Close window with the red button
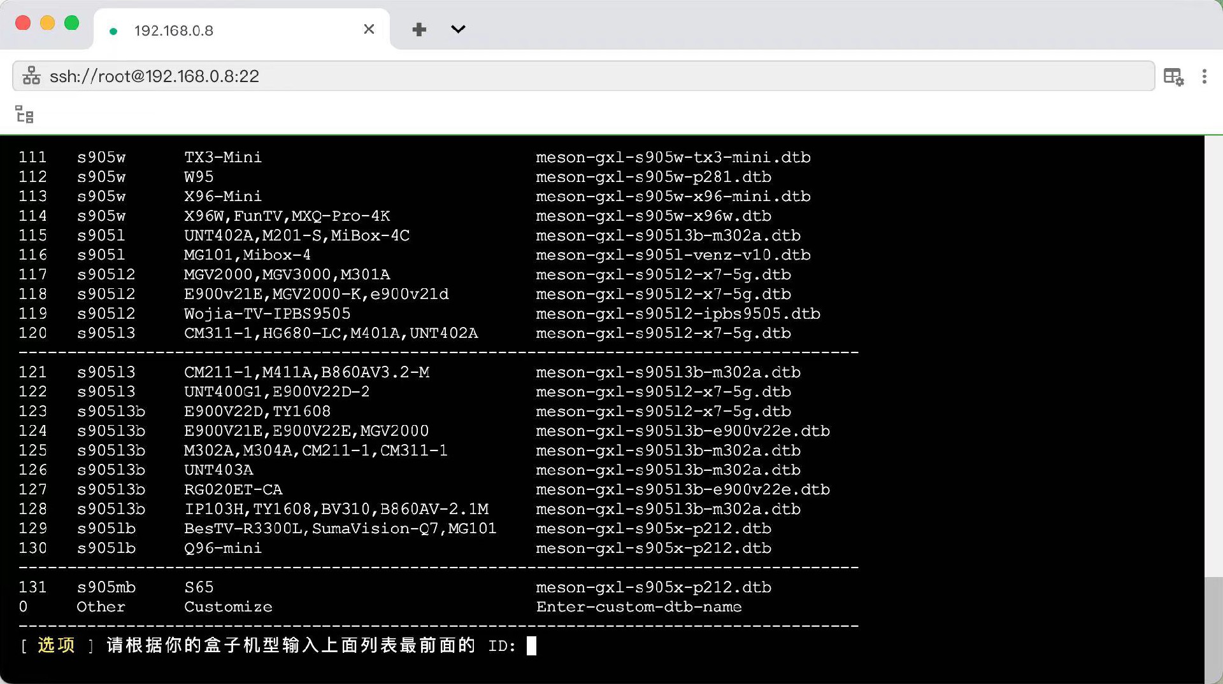Screen dimensions: 1223x684 [23, 23]
